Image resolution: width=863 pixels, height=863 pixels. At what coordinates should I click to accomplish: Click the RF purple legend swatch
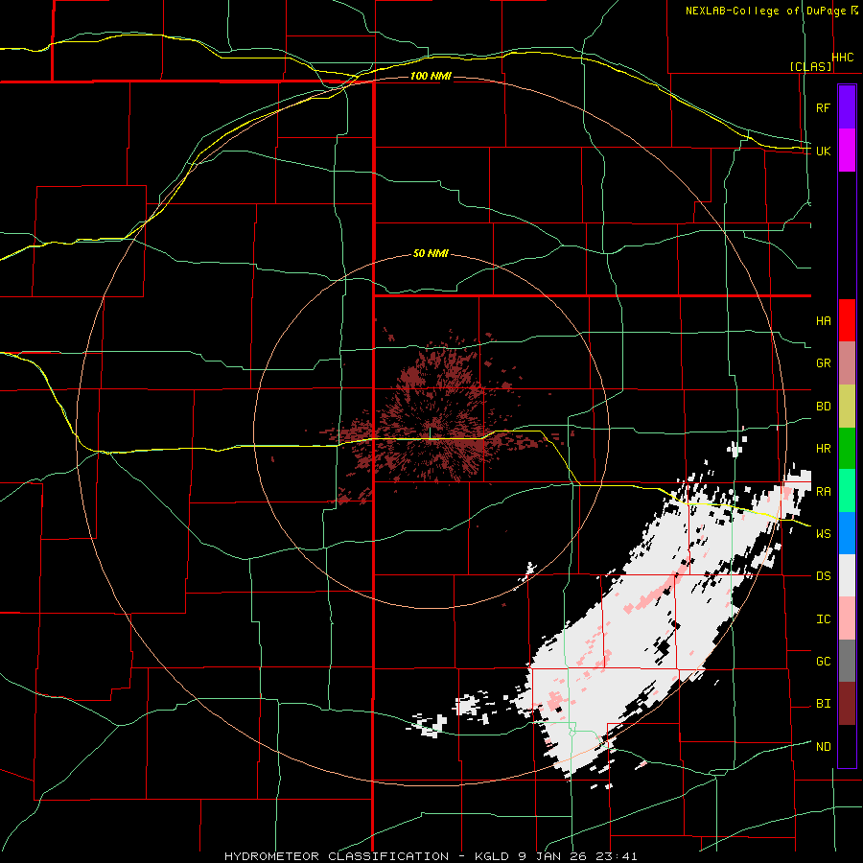point(847,106)
